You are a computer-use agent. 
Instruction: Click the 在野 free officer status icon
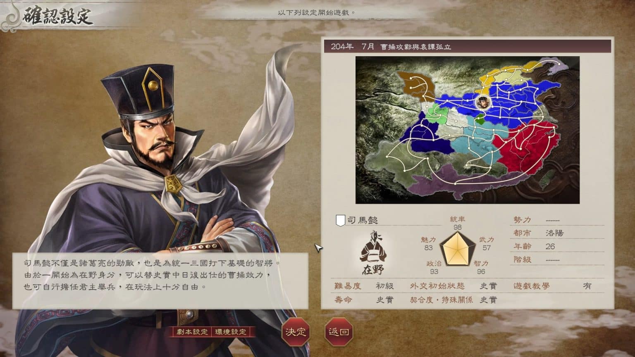tap(373, 253)
